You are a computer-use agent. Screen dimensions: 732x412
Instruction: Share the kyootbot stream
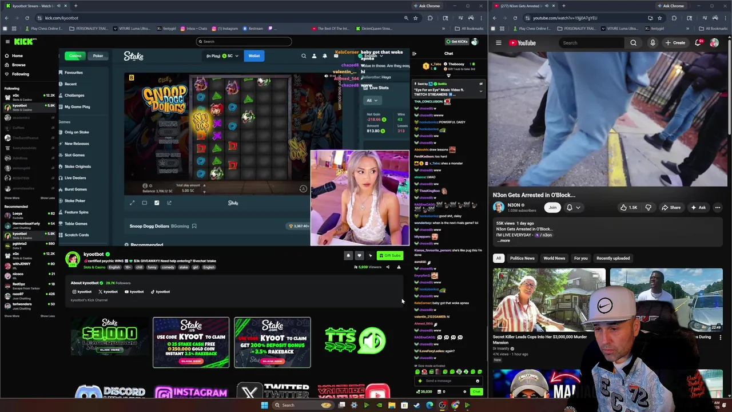pos(388,267)
